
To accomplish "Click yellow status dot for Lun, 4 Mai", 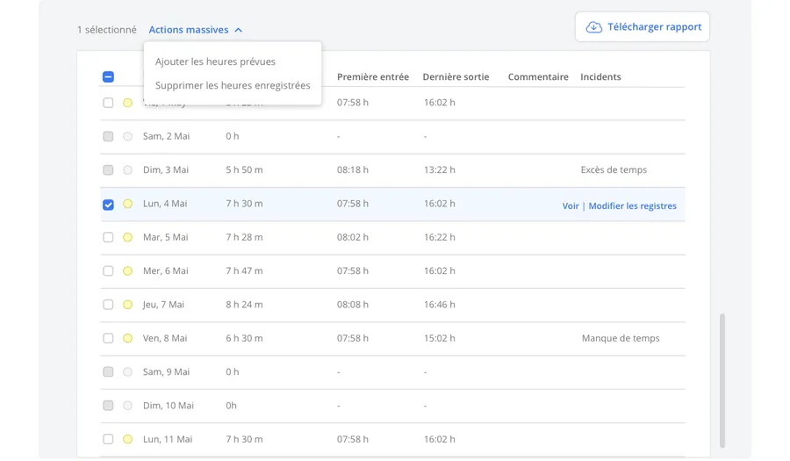I will [127, 204].
